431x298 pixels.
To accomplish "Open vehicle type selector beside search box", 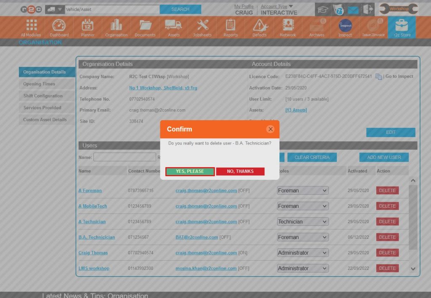I will click(55, 9).
